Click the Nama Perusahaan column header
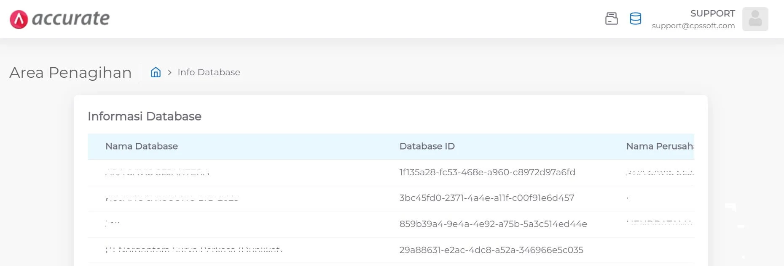784x266 pixels. (659, 146)
